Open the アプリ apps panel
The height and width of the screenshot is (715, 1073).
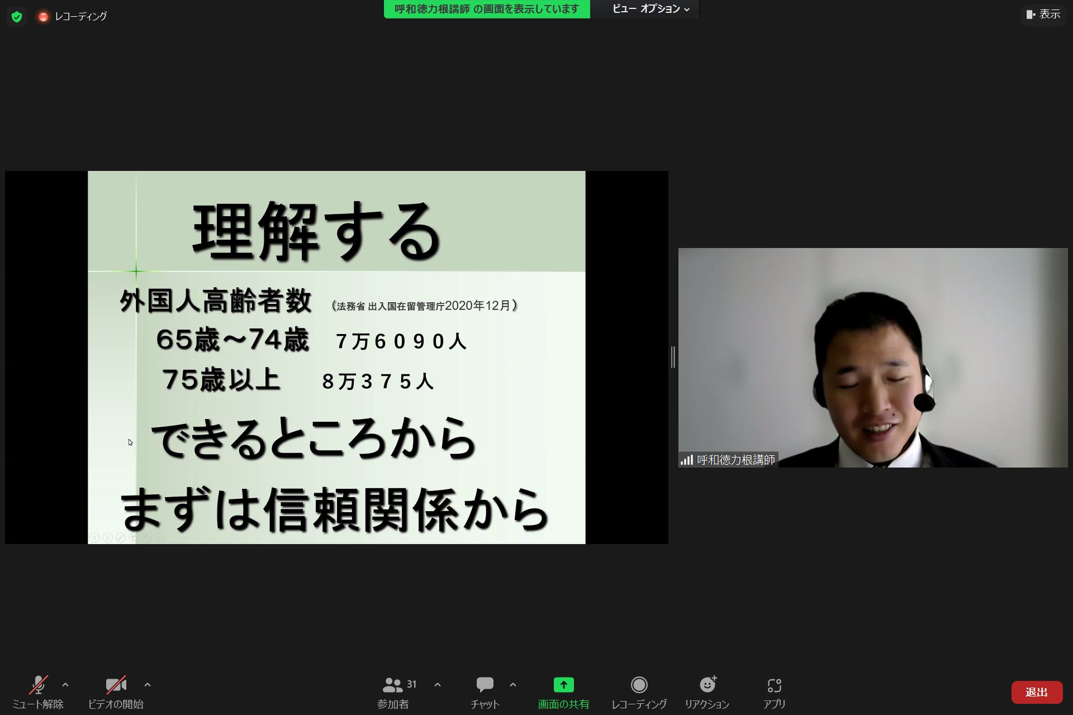point(774,692)
